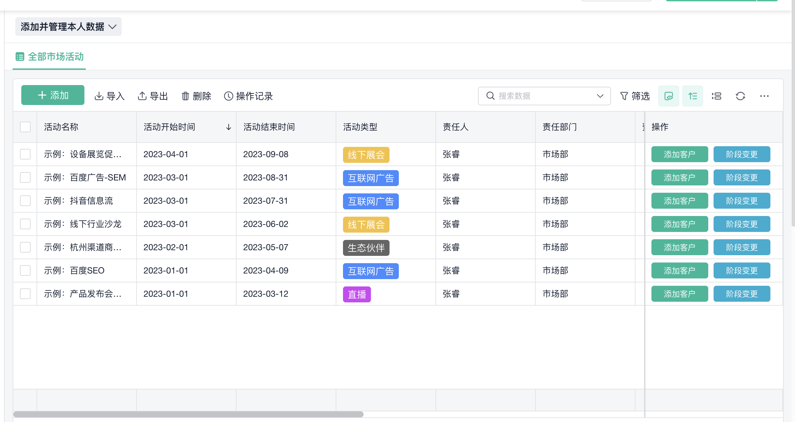Toggle the highlighted view-mode icon beside 筛选
This screenshot has height=422, width=795.
668,96
